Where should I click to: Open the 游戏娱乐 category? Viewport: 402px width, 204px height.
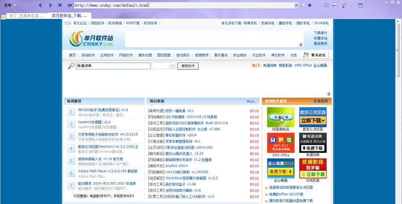point(183,55)
